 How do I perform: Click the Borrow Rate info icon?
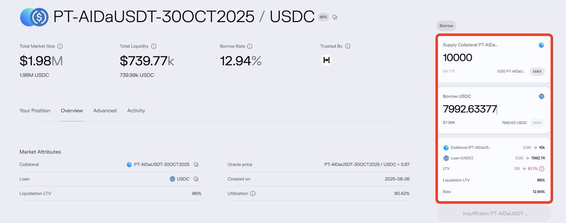tap(250, 47)
